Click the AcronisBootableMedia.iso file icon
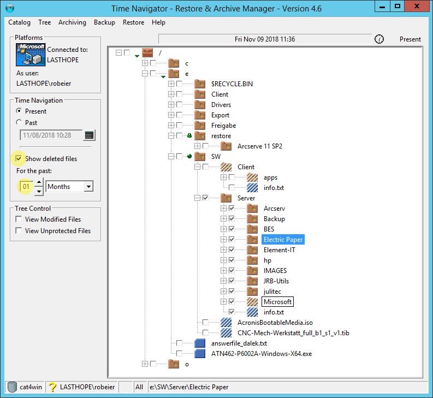This screenshot has height=398, width=433. point(226,323)
